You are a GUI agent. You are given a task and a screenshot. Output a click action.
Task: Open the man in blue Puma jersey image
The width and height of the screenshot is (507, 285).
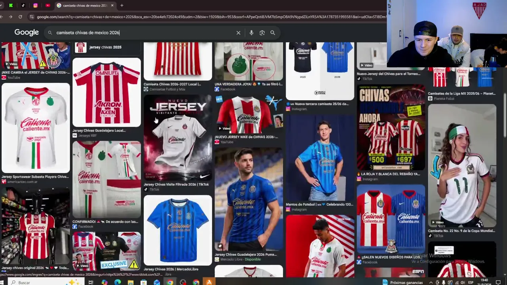[249, 199]
